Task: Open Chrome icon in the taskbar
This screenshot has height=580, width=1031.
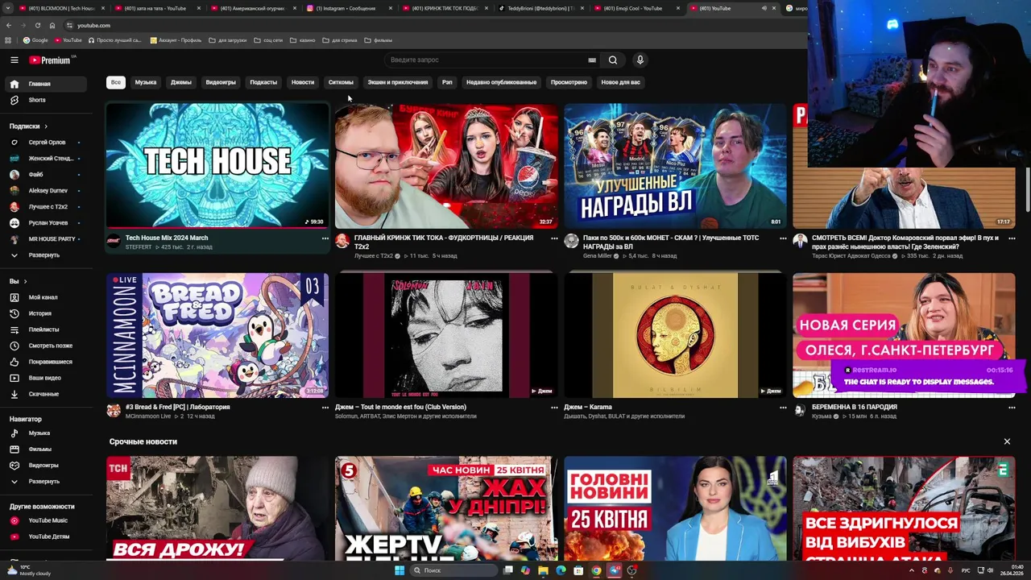Action: point(596,570)
